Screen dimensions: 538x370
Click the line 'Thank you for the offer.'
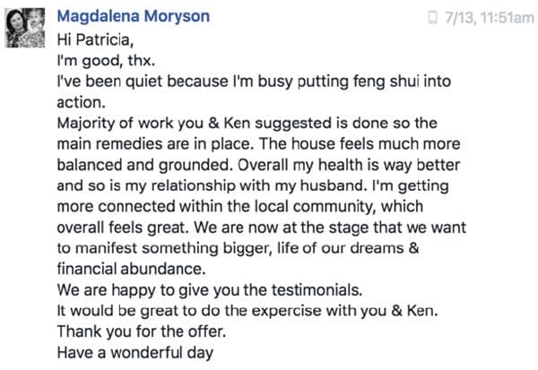click(142, 331)
